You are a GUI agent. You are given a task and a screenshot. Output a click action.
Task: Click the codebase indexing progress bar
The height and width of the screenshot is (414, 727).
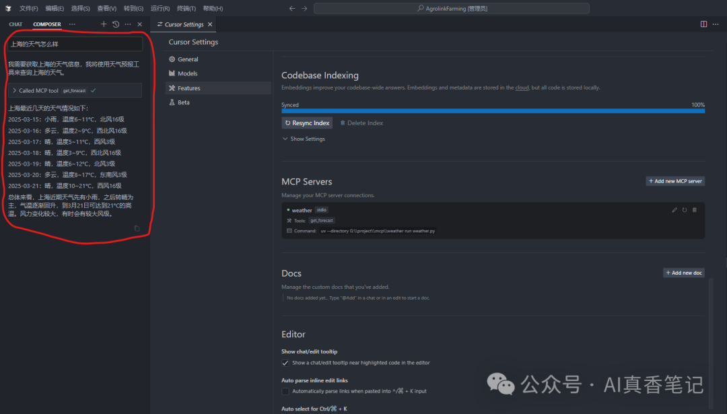pos(493,111)
